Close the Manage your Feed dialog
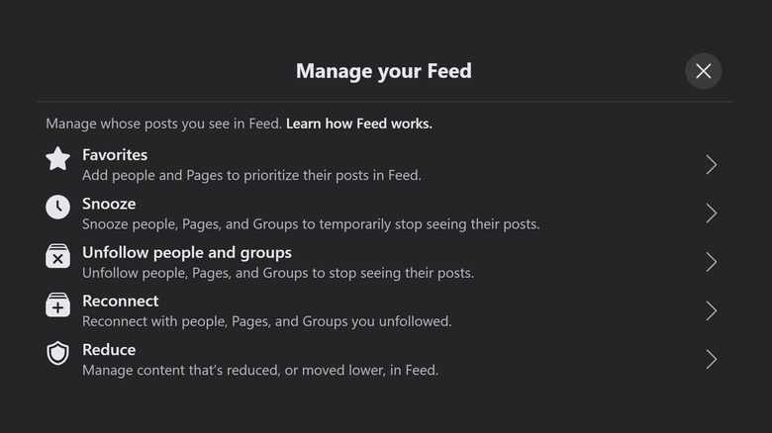772x433 pixels. (x=703, y=71)
